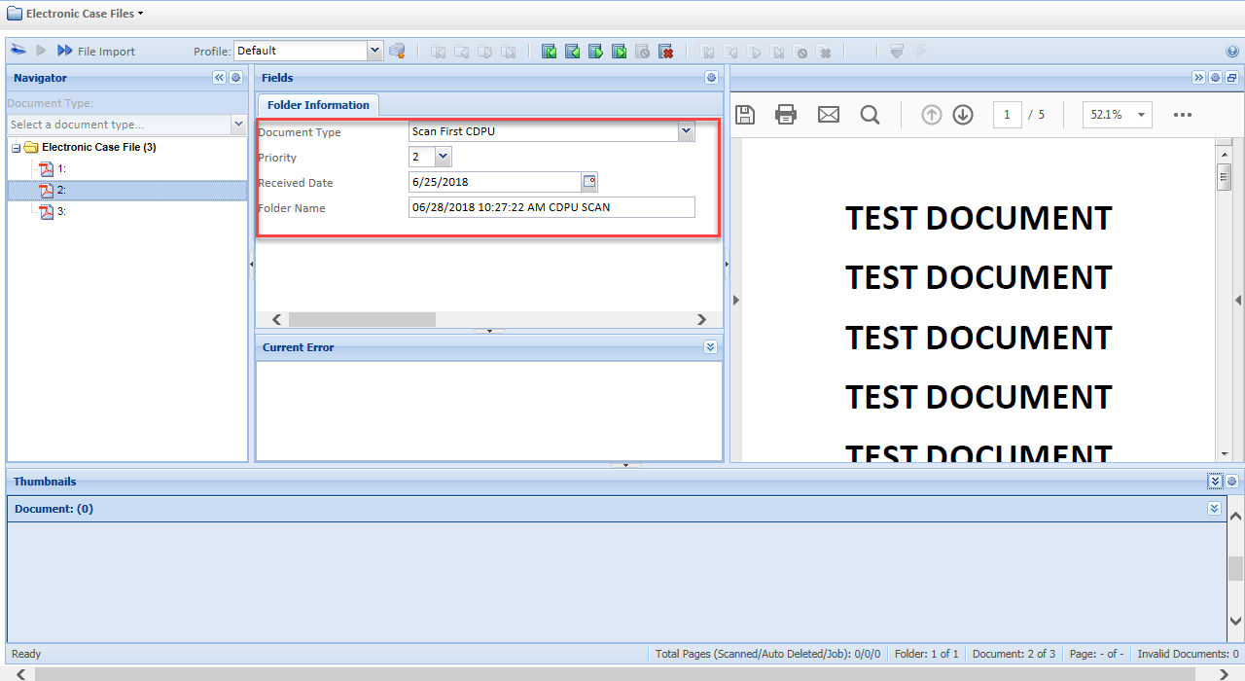Click the save icon in PDF viewer
Screen dimensions: 1245x681
(x=745, y=115)
